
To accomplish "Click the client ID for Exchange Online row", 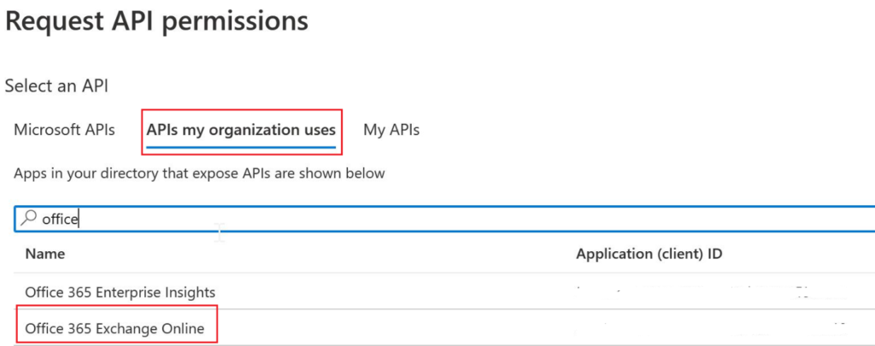I will coord(701,328).
